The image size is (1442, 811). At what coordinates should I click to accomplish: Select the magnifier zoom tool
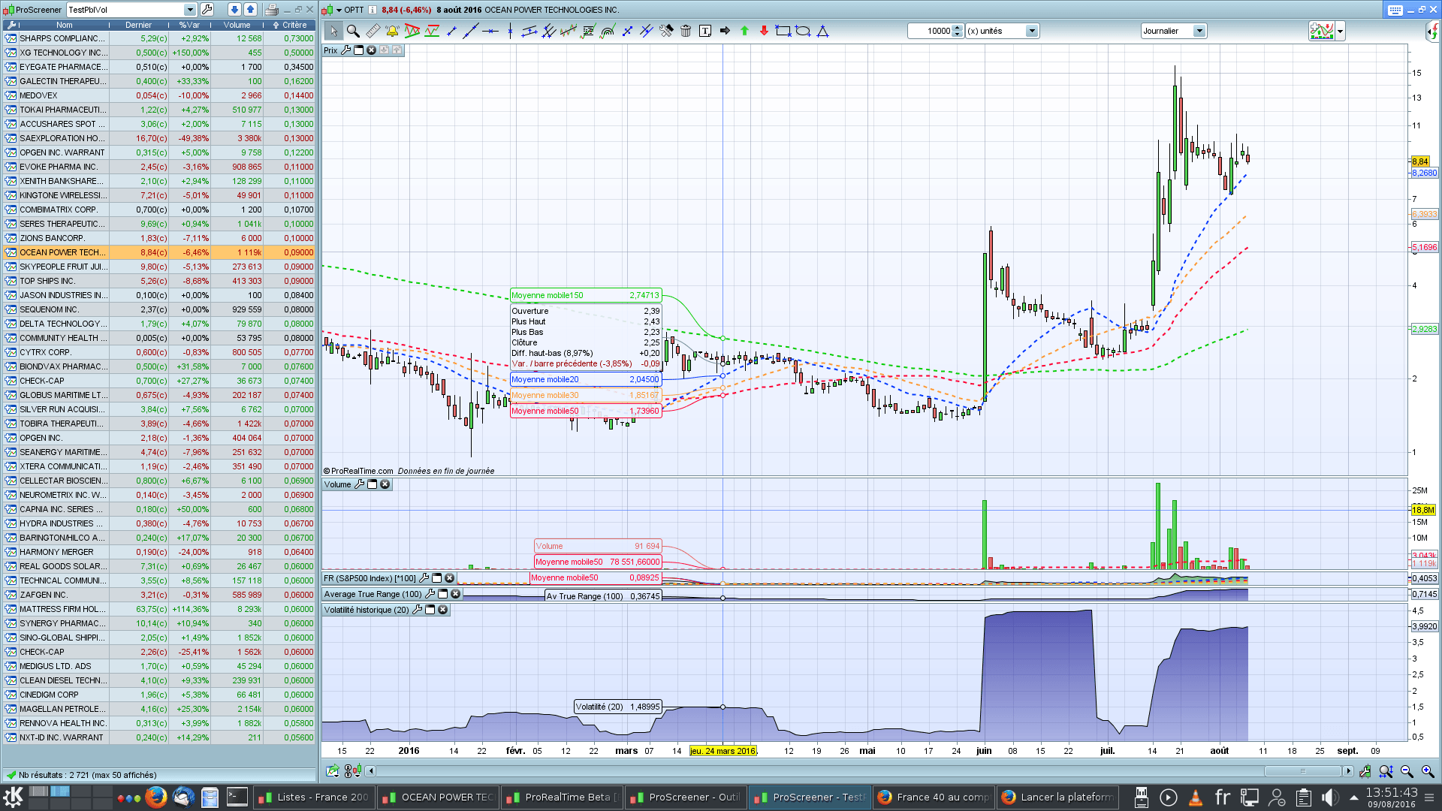(x=353, y=31)
